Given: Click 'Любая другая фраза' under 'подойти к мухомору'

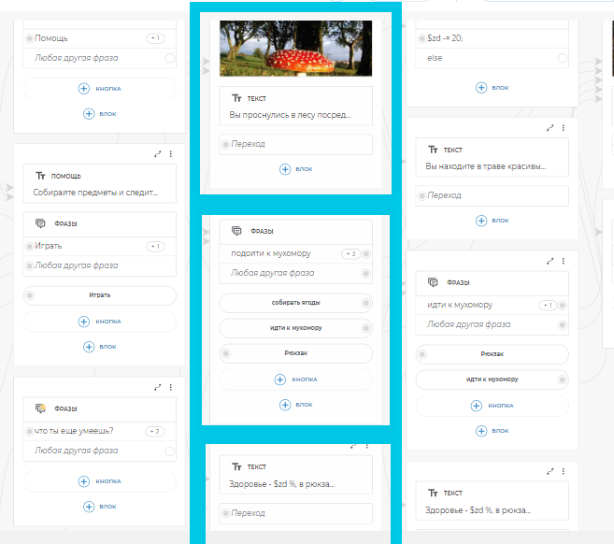Looking at the screenshot, I should 296,273.
